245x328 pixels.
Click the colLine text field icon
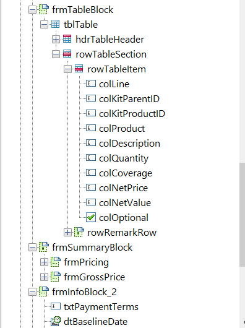click(91, 84)
